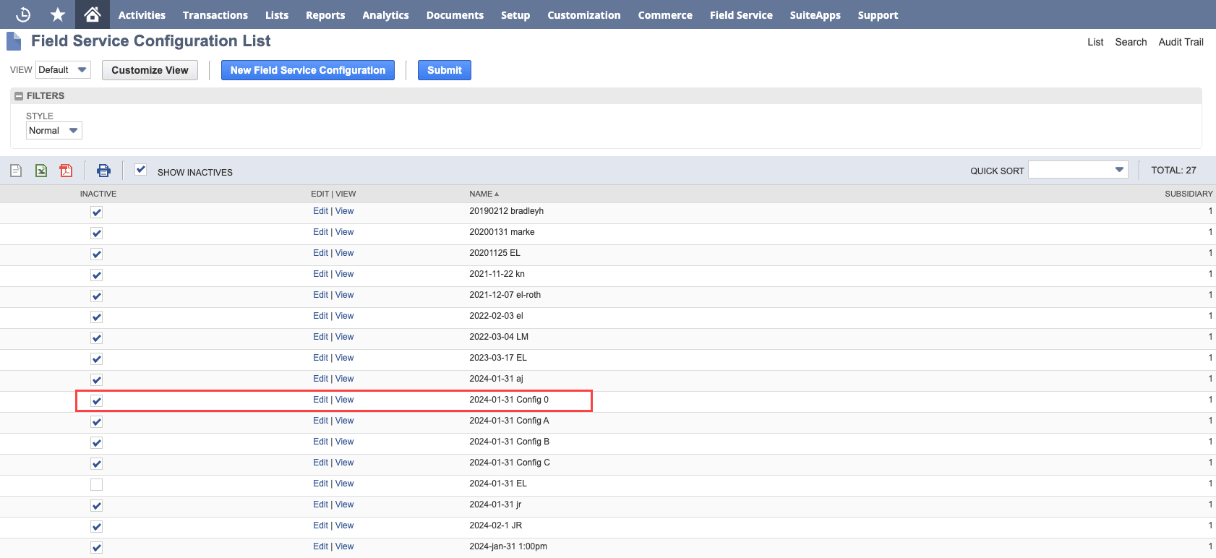
Task: Check inactive box for 2024-01-31 EL
Action: 96,485
